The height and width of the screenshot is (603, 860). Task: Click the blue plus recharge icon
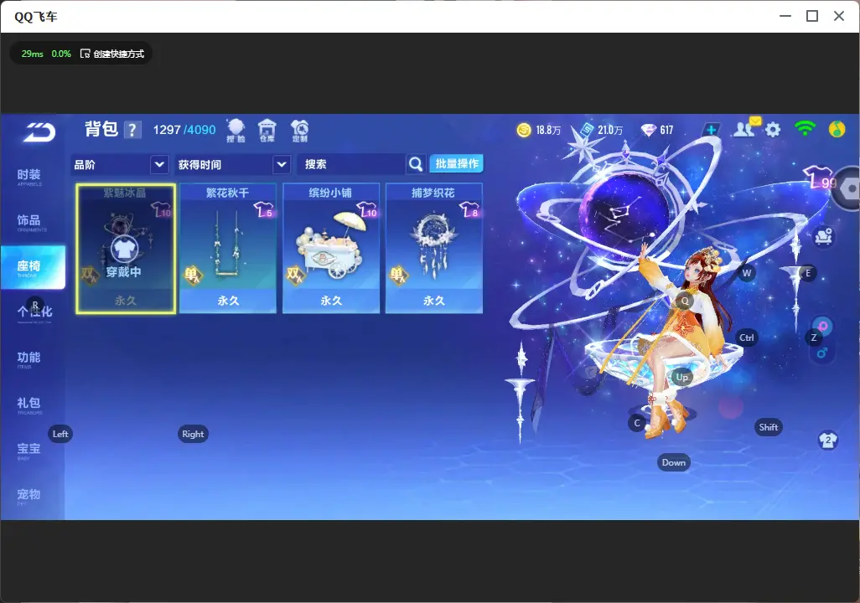click(x=712, y=130)
